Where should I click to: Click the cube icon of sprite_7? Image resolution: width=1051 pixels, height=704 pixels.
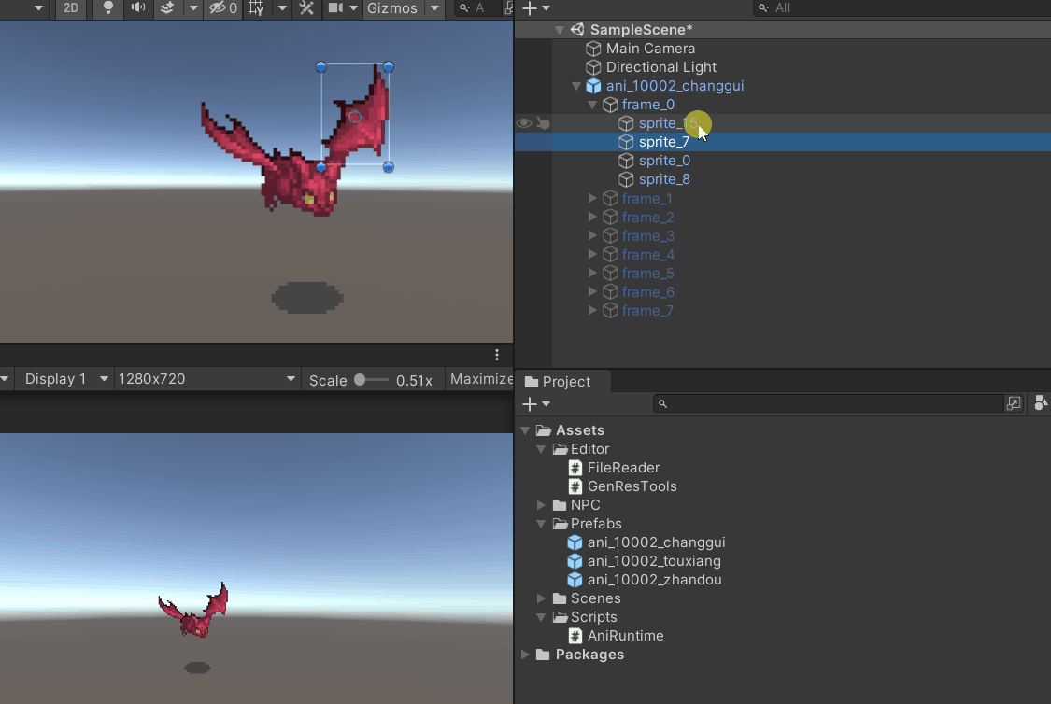tap(626, 142)
